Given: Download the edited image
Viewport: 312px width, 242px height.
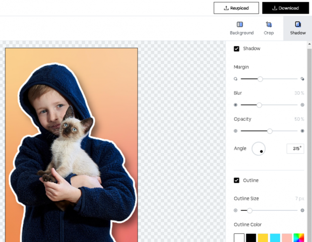Looking at the screenshot, I should [285, 8].
